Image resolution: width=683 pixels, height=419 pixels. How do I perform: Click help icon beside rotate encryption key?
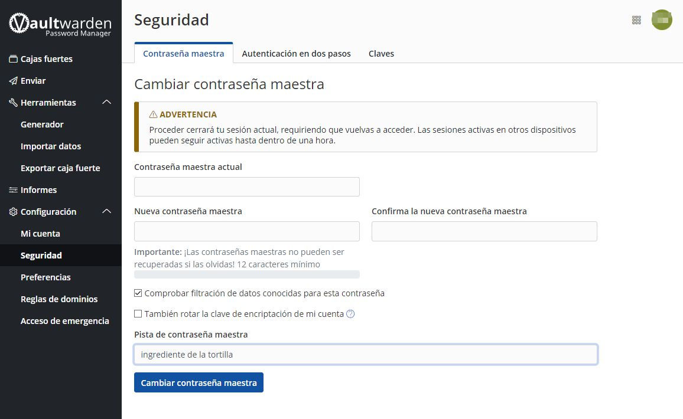click(350, 314)
